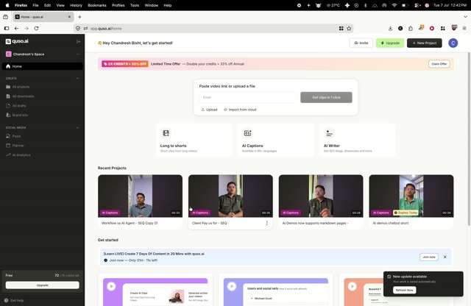The image size is (471, 306).
Task: Open the QR grid icon in address bar
Action: [341, 28]
